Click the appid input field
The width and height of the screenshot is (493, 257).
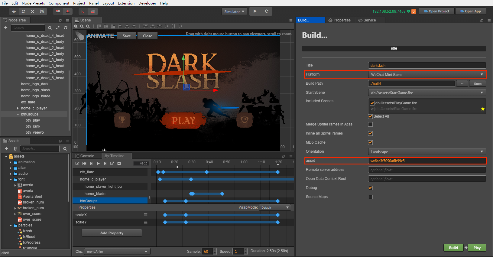pos(427,161)
